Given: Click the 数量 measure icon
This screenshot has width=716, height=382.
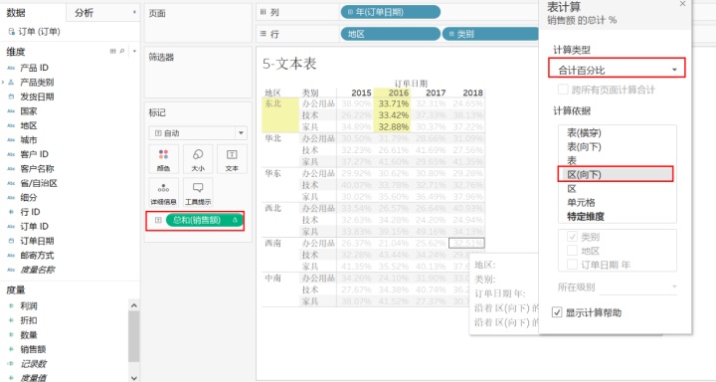Looking at the screenshot, I should [11, 335].
